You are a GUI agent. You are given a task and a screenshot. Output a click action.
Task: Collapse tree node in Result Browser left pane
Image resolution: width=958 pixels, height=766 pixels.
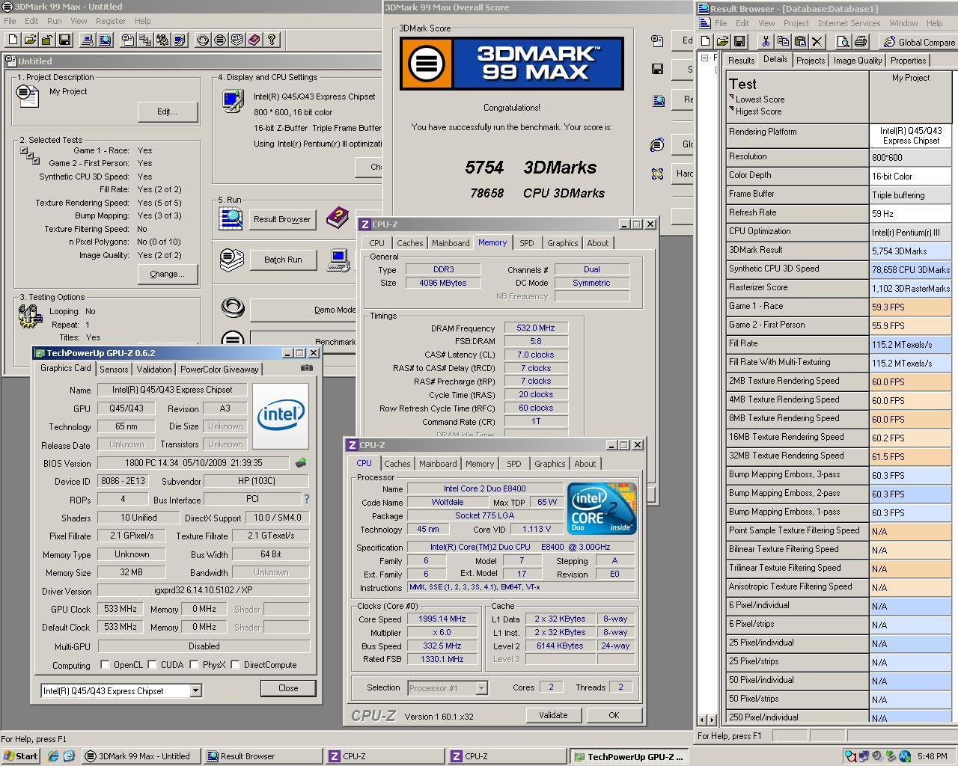tap(705, 58)
